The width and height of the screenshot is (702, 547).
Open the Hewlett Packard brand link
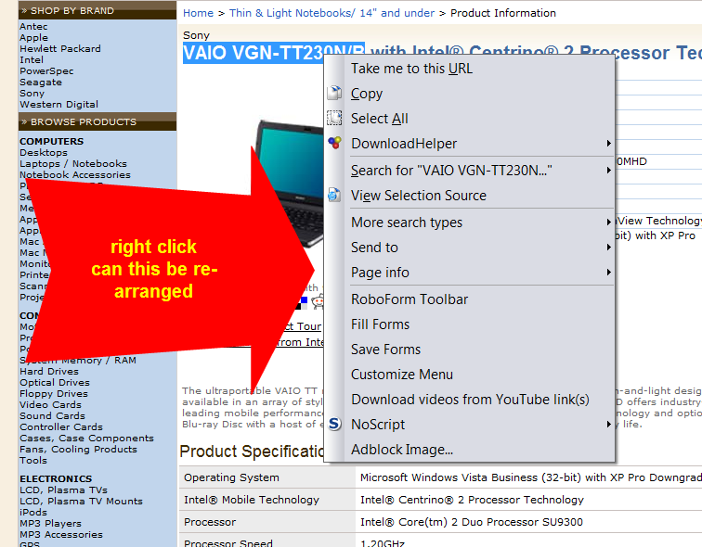[60, 48]
